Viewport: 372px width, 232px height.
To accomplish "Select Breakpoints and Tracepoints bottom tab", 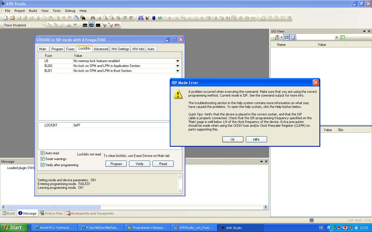I will 90,213.
